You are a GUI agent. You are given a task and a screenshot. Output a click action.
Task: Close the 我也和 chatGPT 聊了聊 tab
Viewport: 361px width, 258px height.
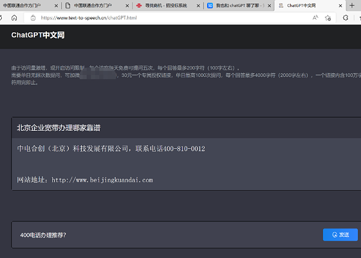point(269,6)
